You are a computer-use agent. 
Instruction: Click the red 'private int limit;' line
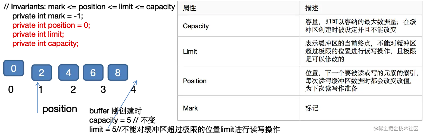[38, 34]
